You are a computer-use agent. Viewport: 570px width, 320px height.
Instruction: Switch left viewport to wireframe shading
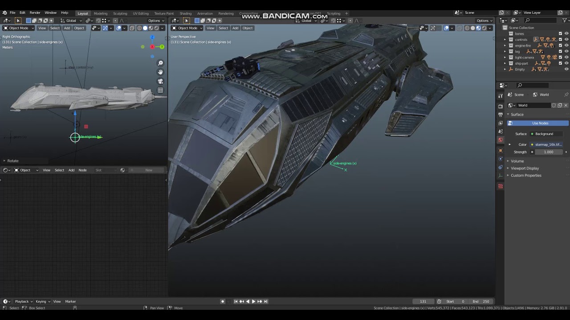click(139, 28)
